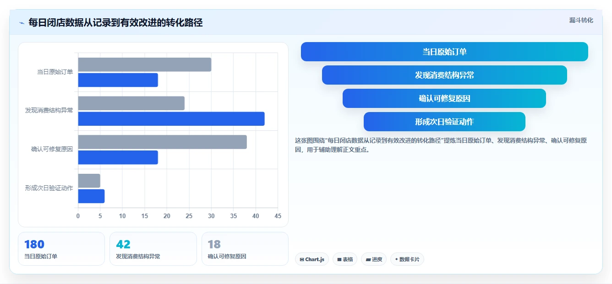Click the blue bar for 当日原始订单
This screenshot has height=284, width=612.
(118, 80)
